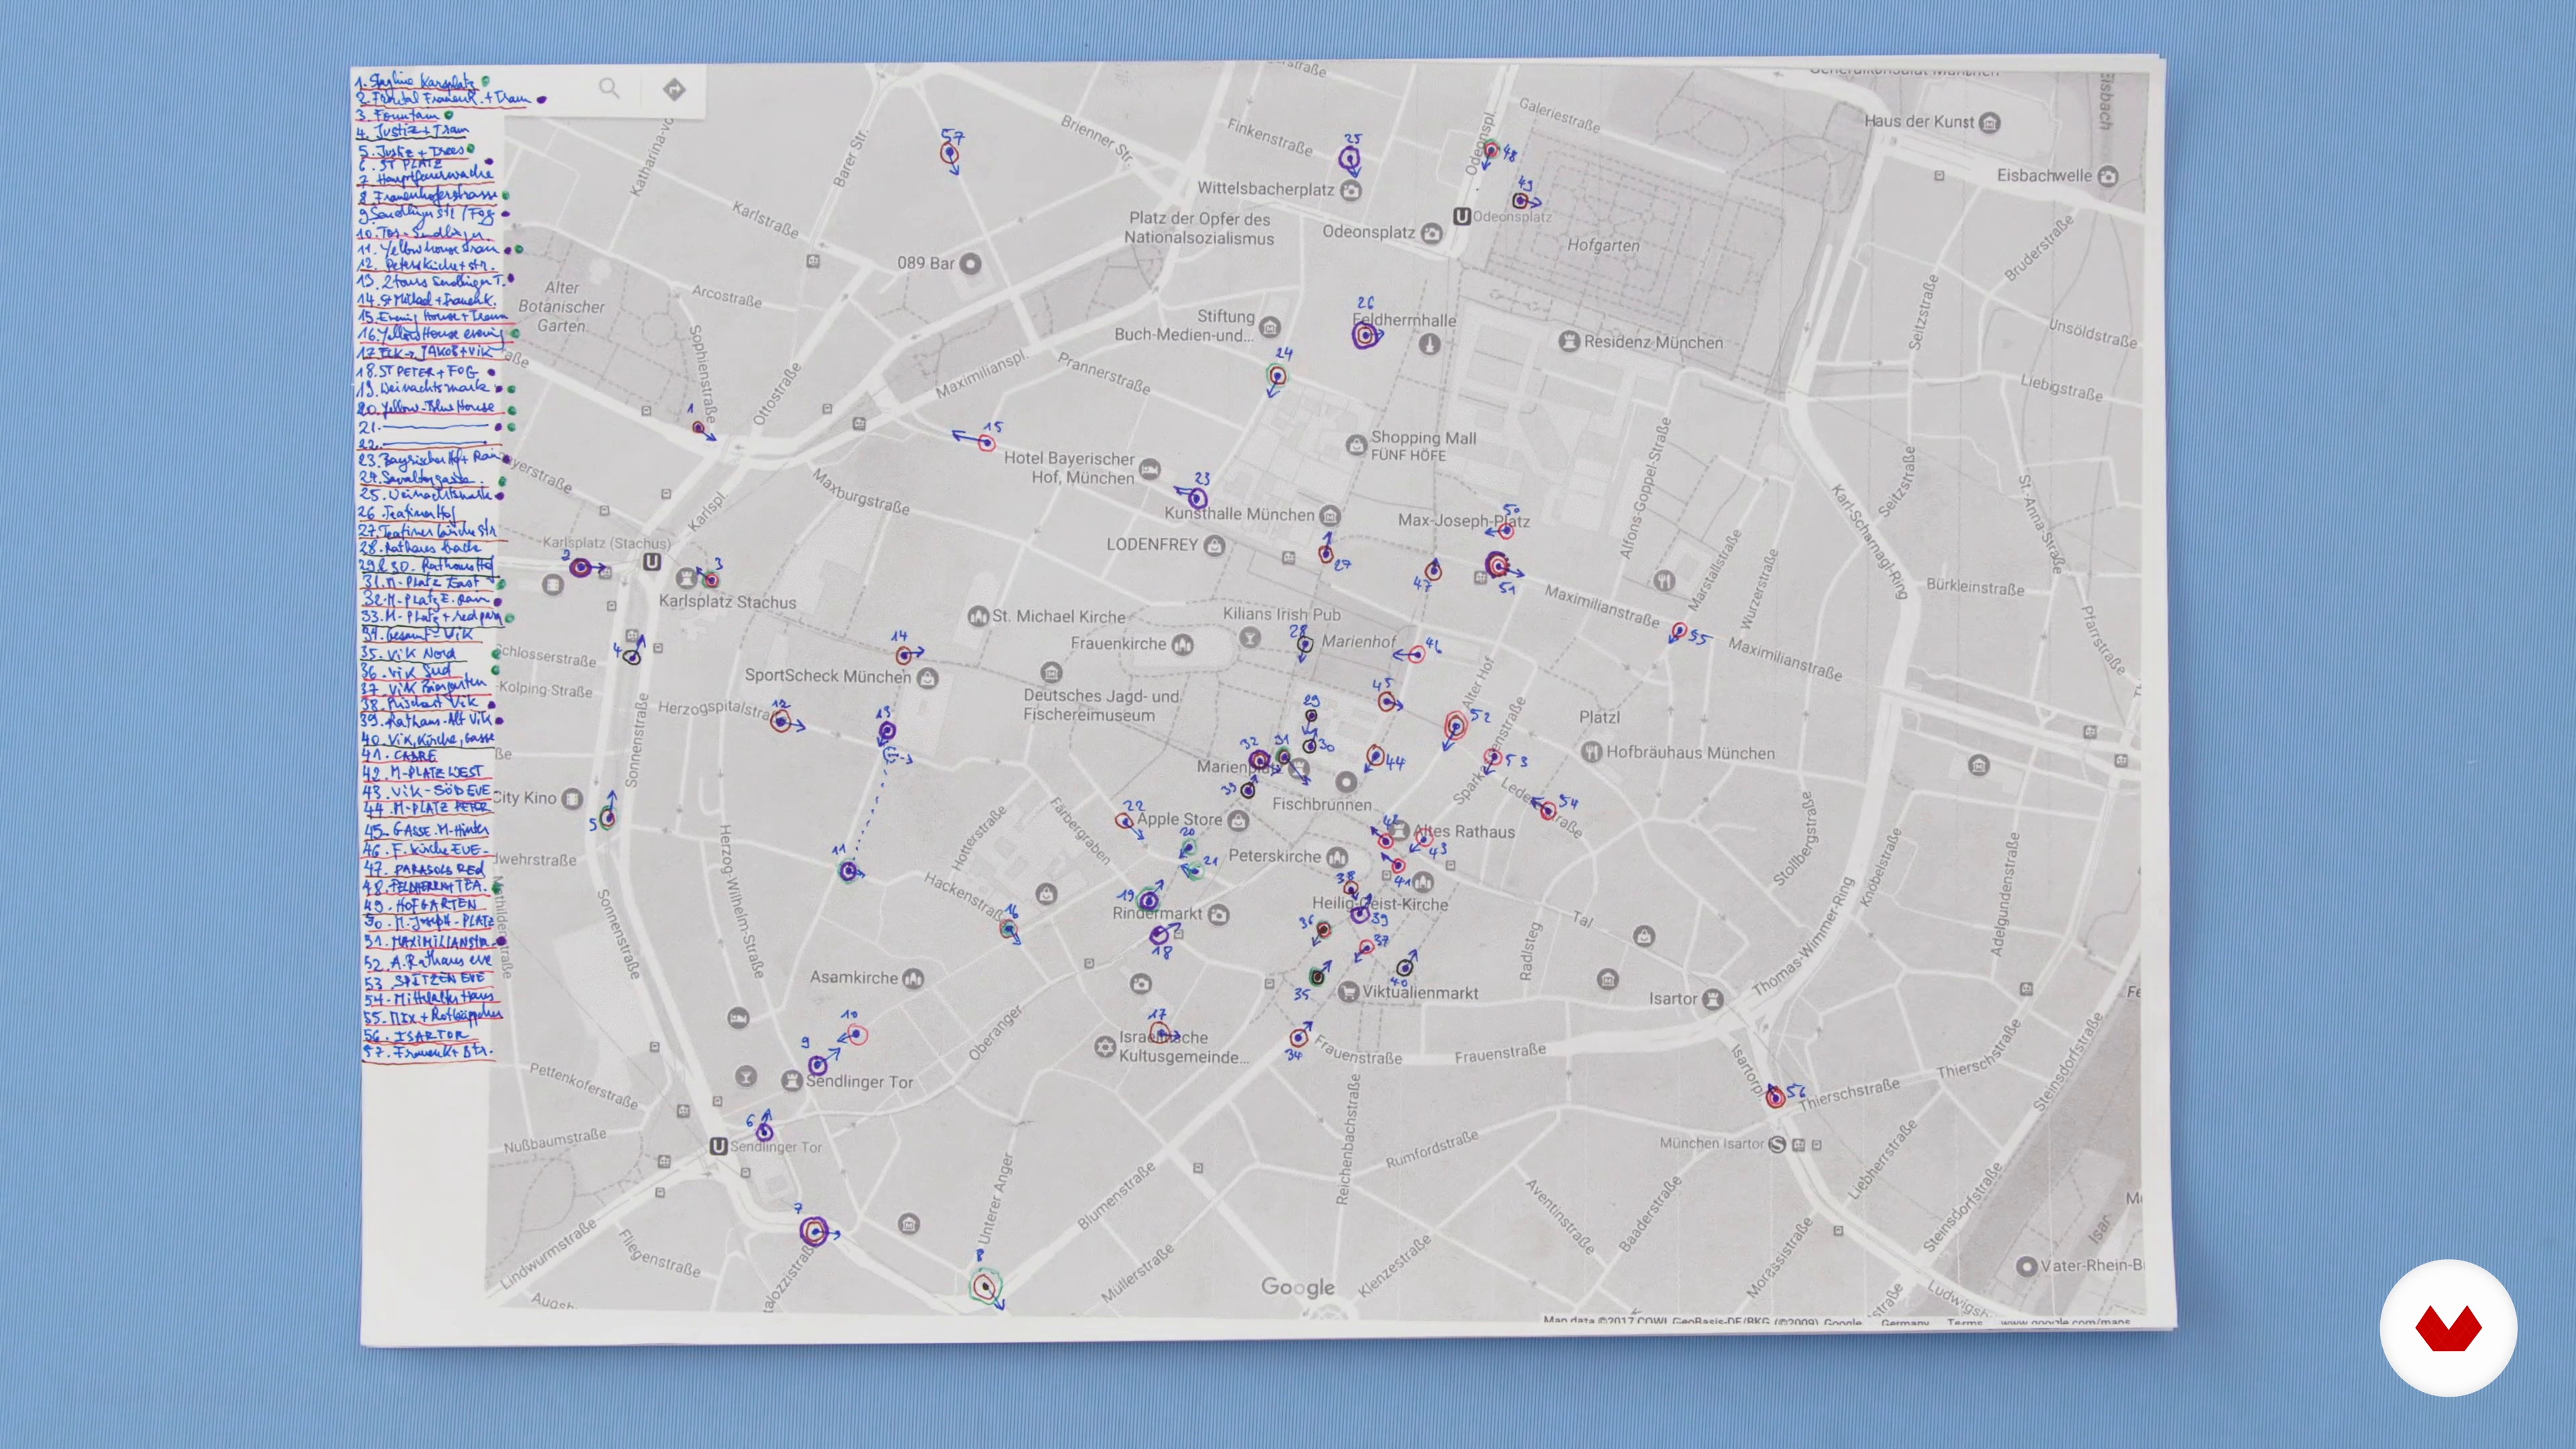
Task: Click the Google logo at map bottom
Action: coord(1297,1288)
